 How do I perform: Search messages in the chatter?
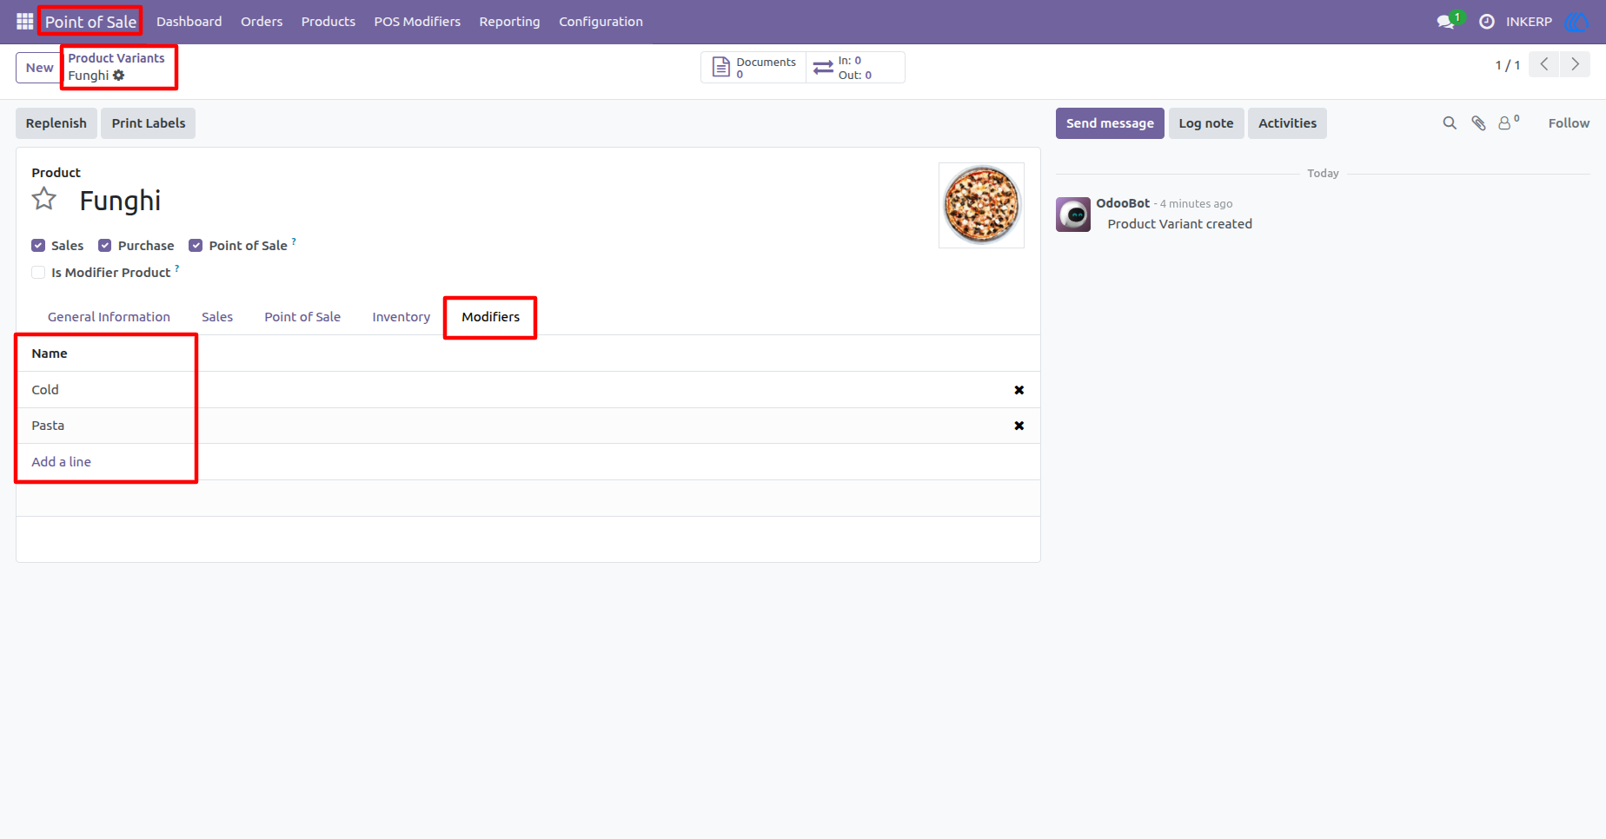pos(1450,123)
